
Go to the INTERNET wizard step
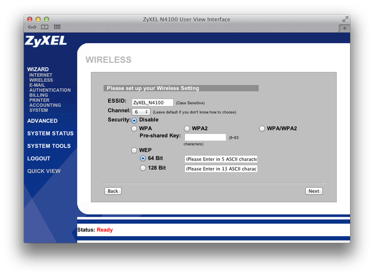coord(40,75)
